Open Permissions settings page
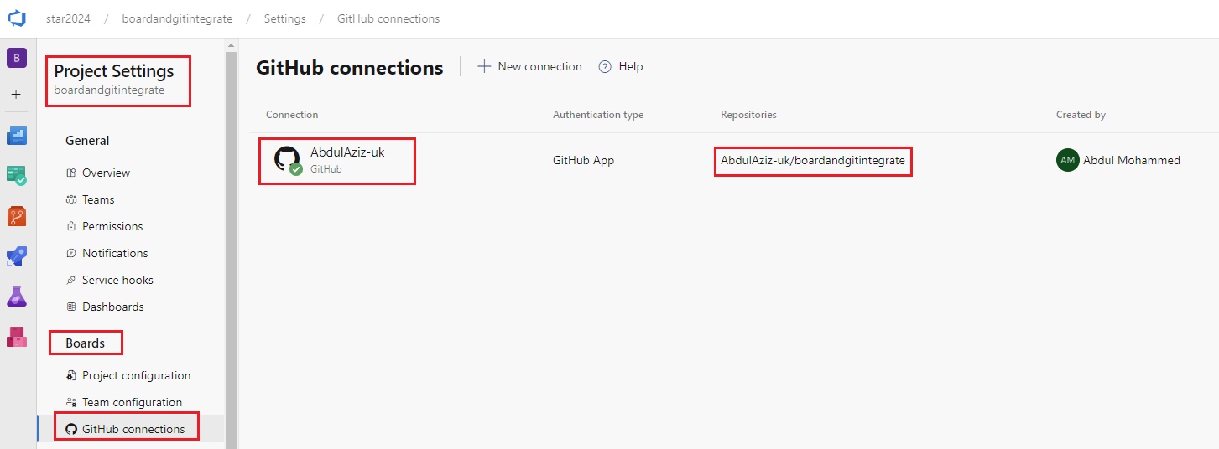The width and height of the screenshot is (1219, 449). tap(112, 226)
